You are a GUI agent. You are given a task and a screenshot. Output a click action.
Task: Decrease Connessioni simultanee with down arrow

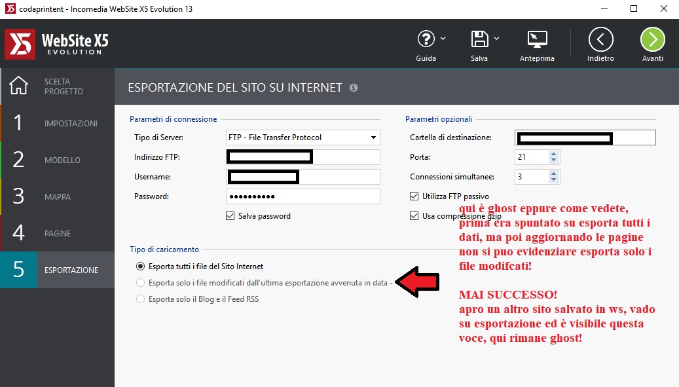[553, 179]
